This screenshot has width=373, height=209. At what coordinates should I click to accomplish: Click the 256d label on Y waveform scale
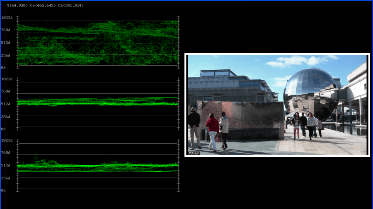click(6, 55)
